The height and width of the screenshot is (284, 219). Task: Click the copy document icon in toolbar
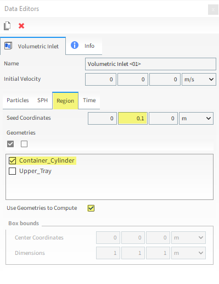click(7, 26)
